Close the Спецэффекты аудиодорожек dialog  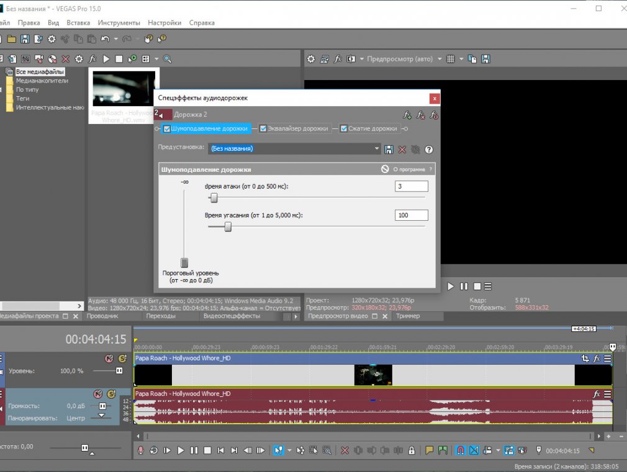(435, 99)
